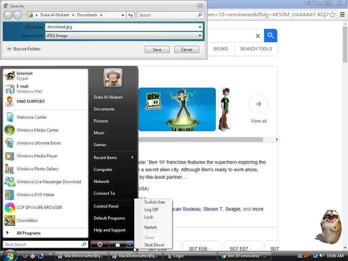348x261 pixels.
Task: Click Cancel in Save As dialog
Action: [x=187, y=50]
